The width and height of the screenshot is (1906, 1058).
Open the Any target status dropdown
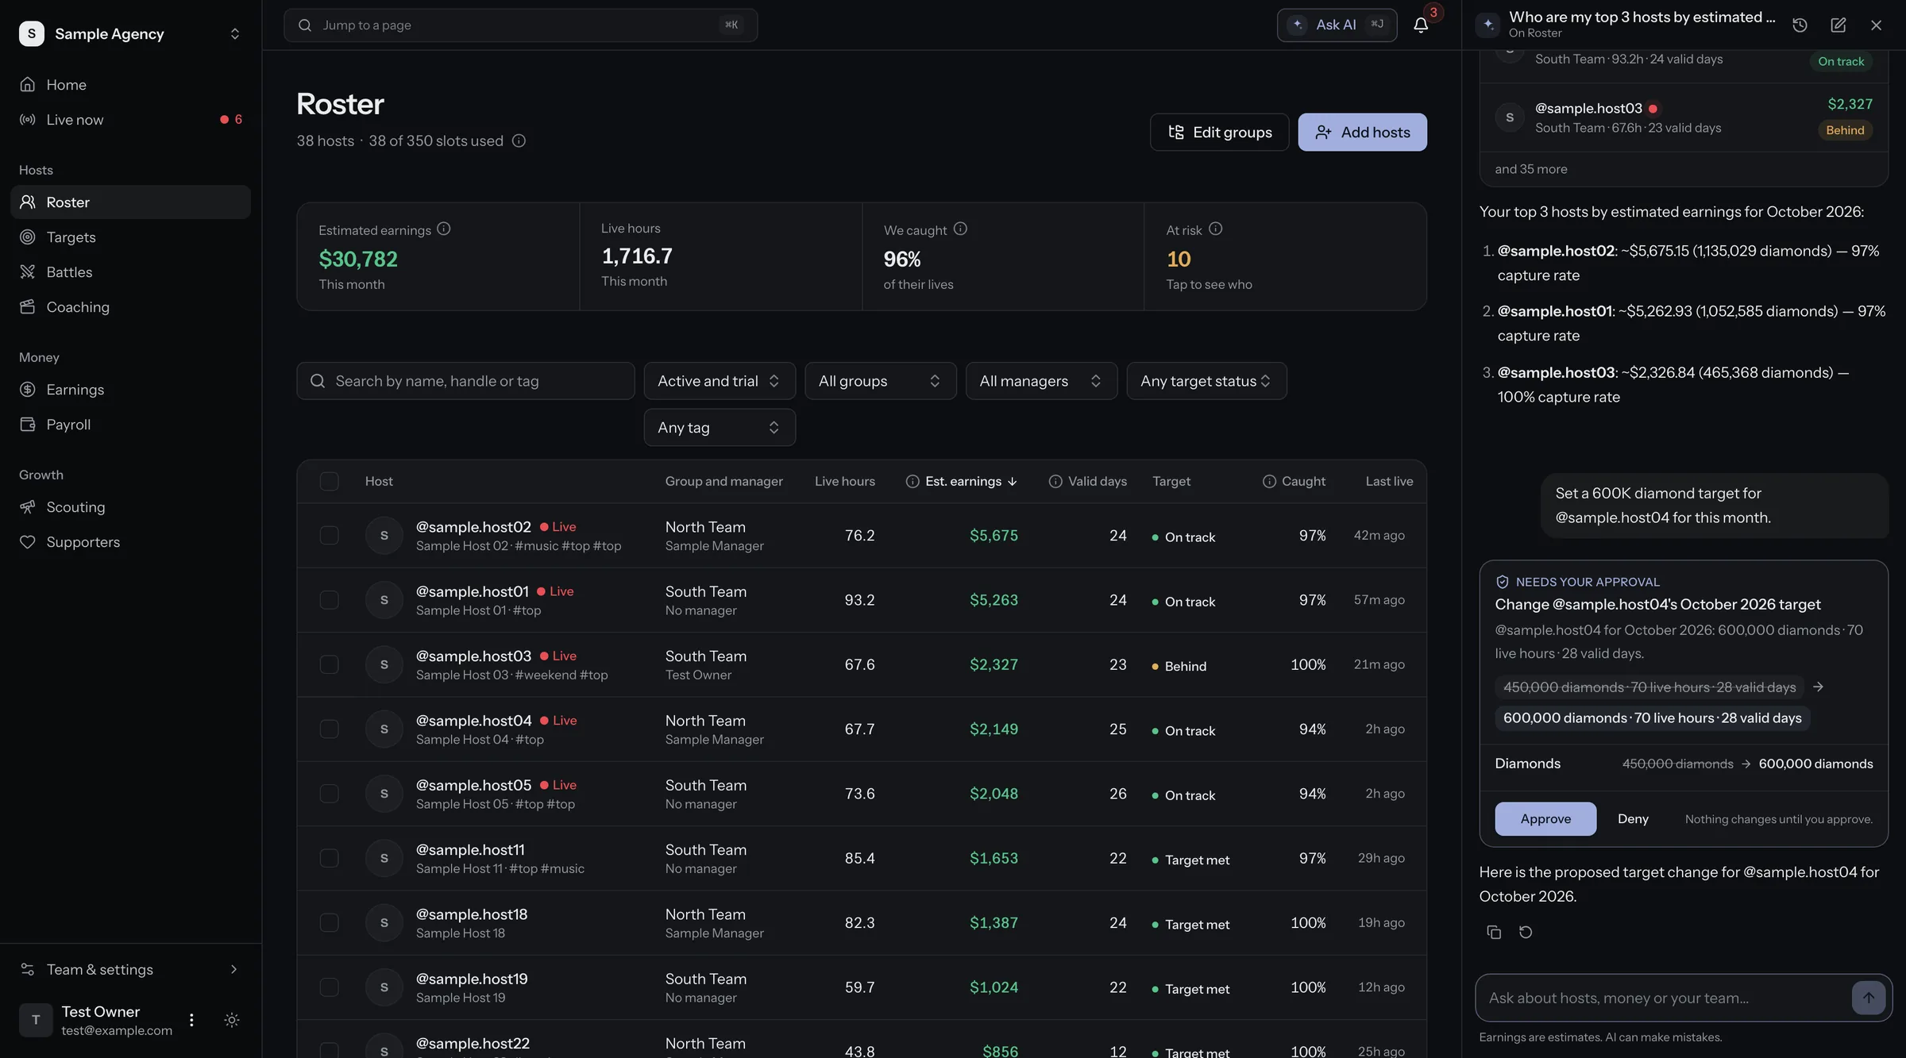(x=1206, y=381)
